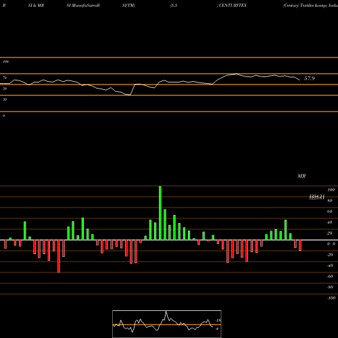Click the tallest green MR histogram bar
Screen dimensions: 338x338
pos(160,213)
